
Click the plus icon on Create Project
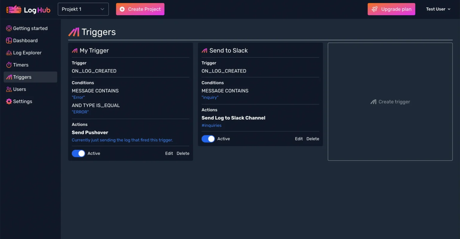click(x=122, y=9)
